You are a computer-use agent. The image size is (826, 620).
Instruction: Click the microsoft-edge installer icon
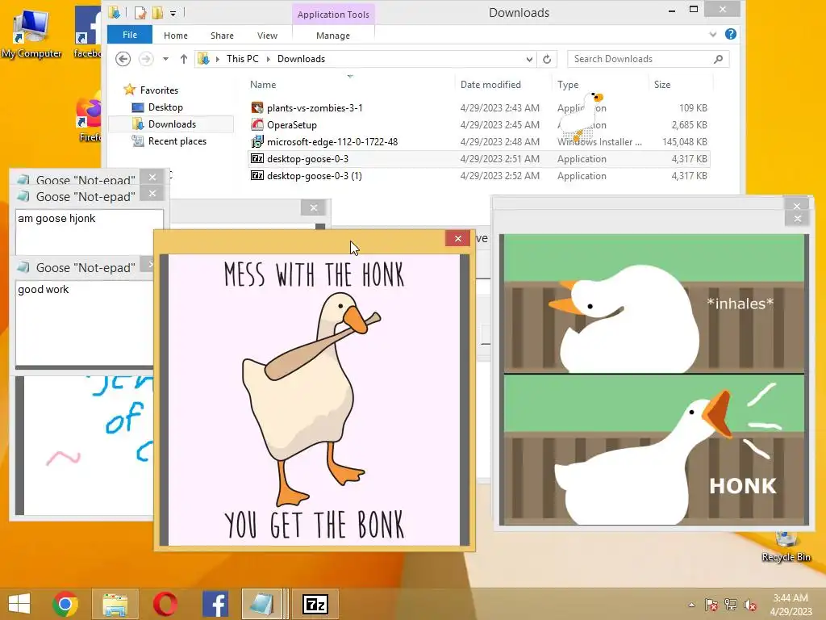click(257, 142)
